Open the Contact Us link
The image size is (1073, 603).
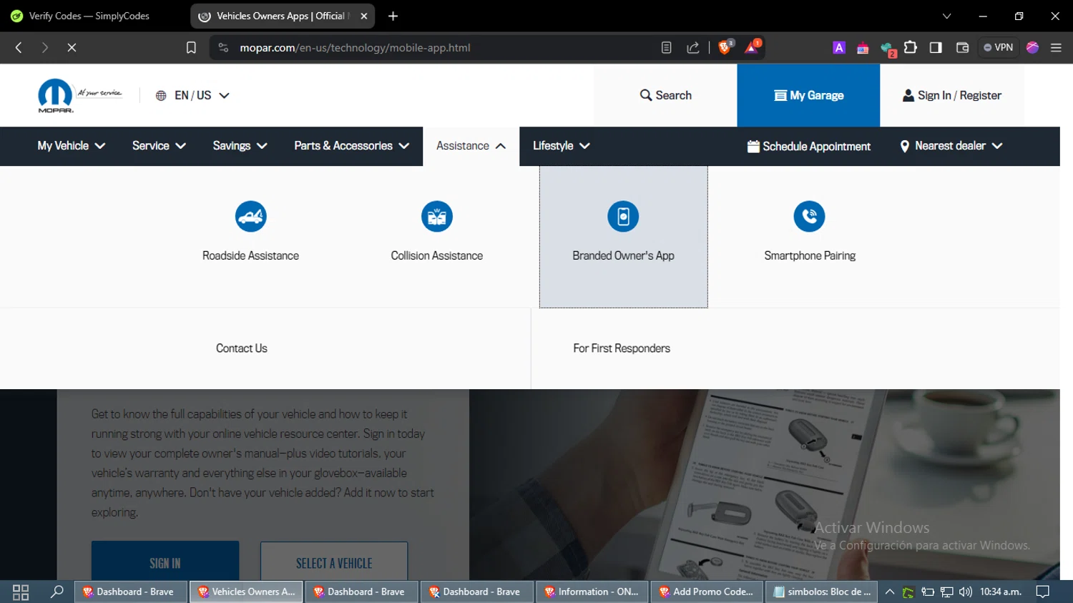[242, 348]
